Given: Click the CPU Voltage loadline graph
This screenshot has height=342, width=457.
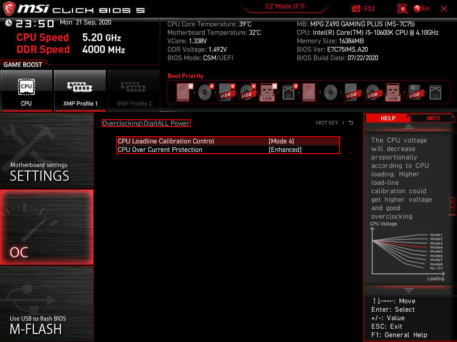Looking at the screenshot, I should [x=407, y=252].
